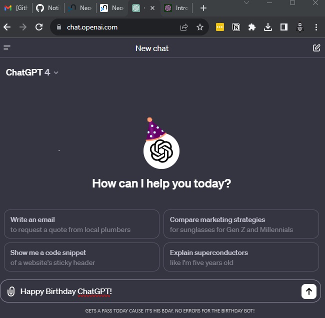Open Chrome three-dot menu

[x=316, y=27]
